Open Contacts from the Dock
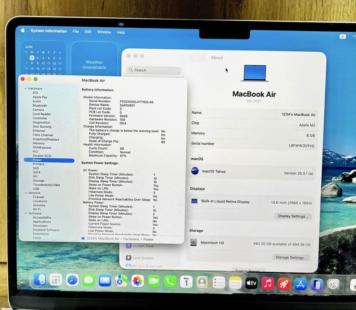 point(202,282)
